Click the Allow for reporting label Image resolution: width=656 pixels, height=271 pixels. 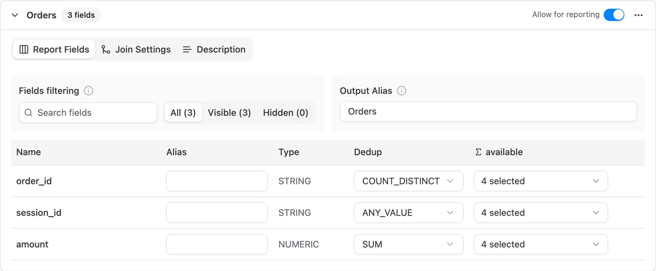[x=566, y=14]
